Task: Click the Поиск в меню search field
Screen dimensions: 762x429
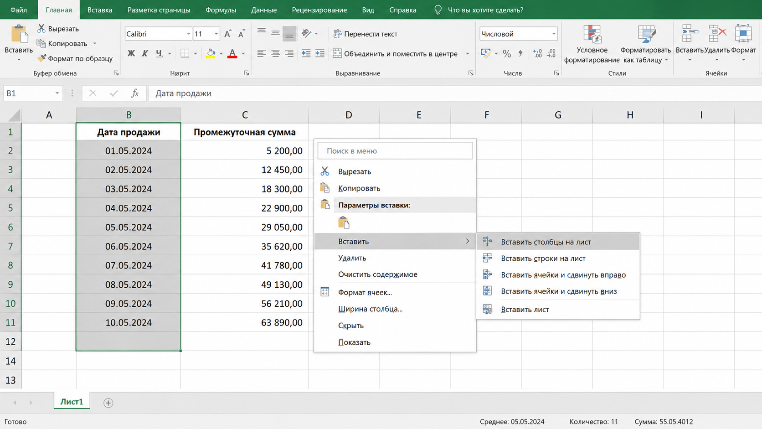Action: pos(395,151)
